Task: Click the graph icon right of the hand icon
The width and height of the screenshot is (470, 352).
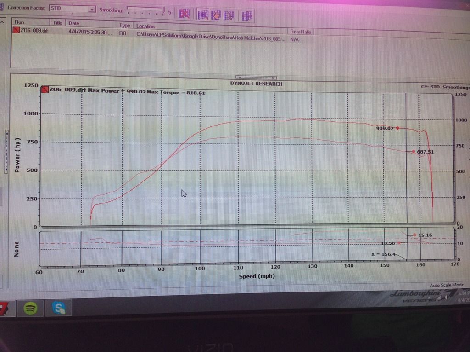Action: pos(229,16)
